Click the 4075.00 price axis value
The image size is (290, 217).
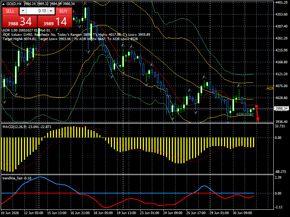pyautogui.click(x=281, y=86)
